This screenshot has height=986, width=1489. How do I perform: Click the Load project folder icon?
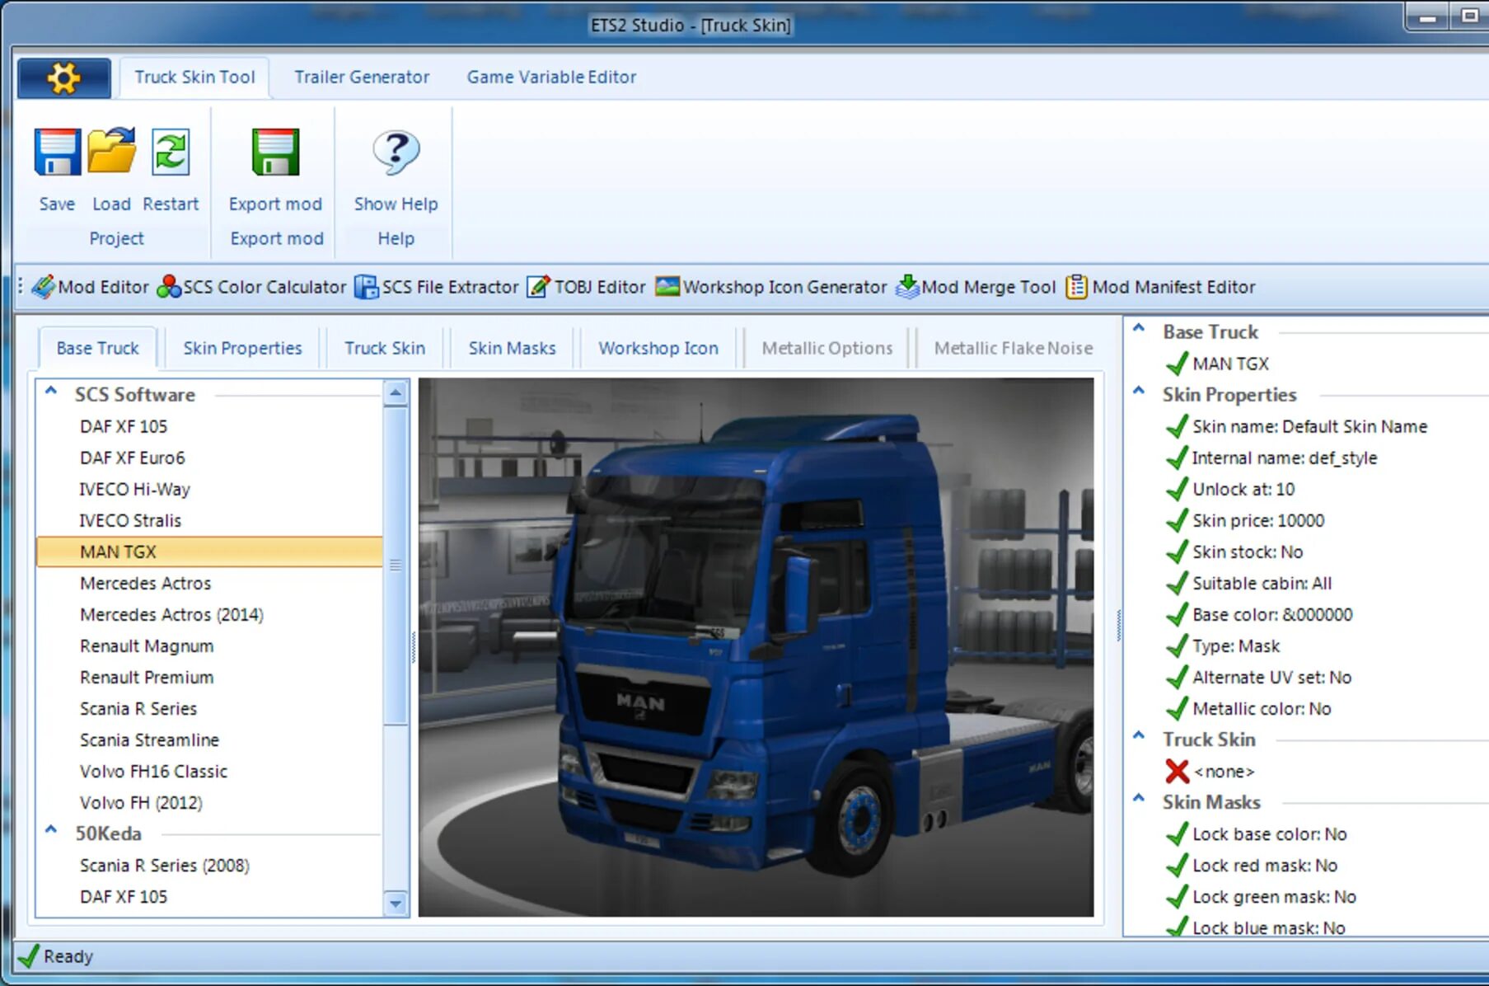(111, 151)
